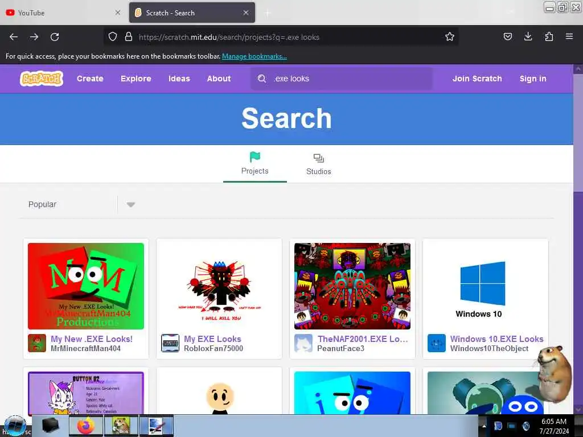The height and width of the screenshot is (437, 583).
Task: Click Join Scratch
Action: coord(477,79)
